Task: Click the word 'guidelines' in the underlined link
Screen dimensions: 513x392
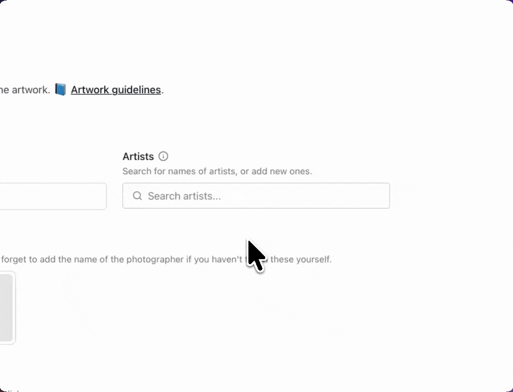Action: point(137,90)
